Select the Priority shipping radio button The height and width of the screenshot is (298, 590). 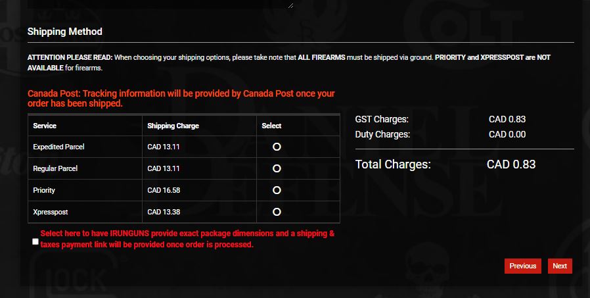pyautogui.click(x=277, y=190)
